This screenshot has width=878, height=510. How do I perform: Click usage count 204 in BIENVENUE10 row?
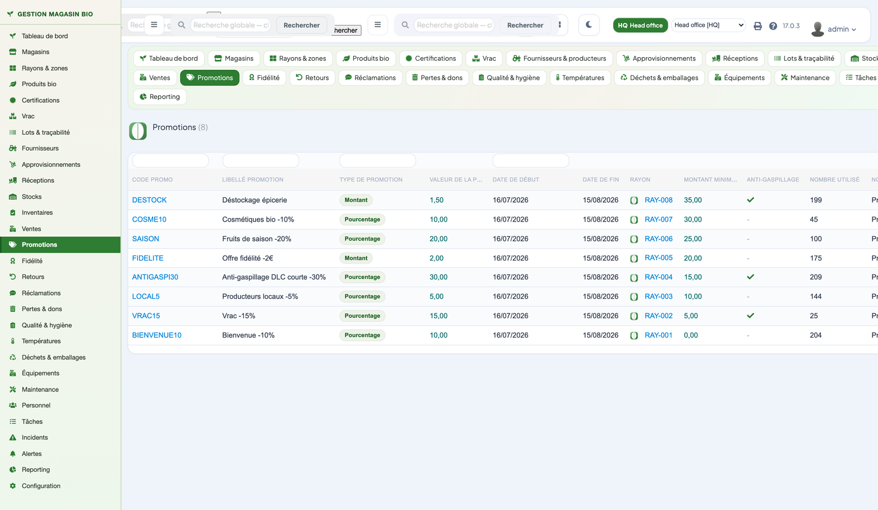point(816,335)
